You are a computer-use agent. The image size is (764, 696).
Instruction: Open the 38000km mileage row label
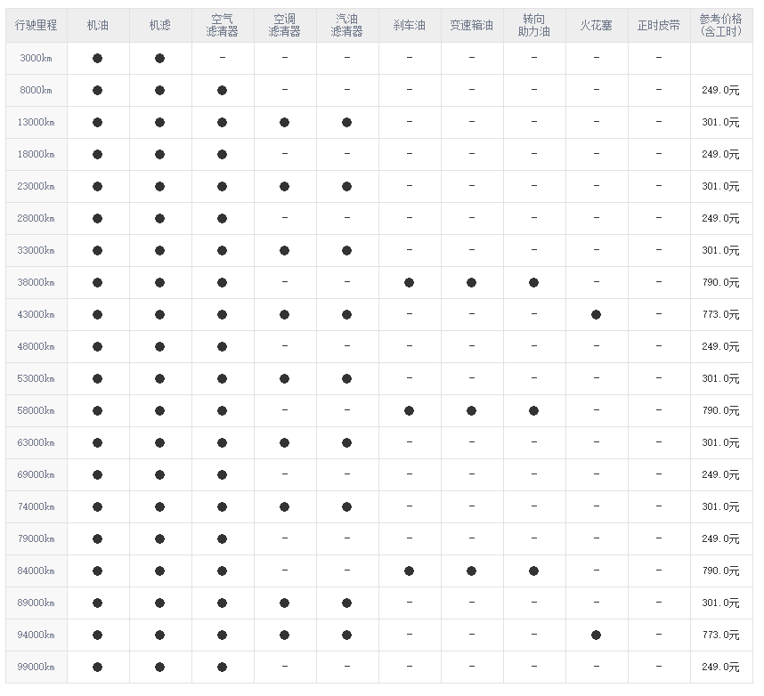click(x=36, y=282)
